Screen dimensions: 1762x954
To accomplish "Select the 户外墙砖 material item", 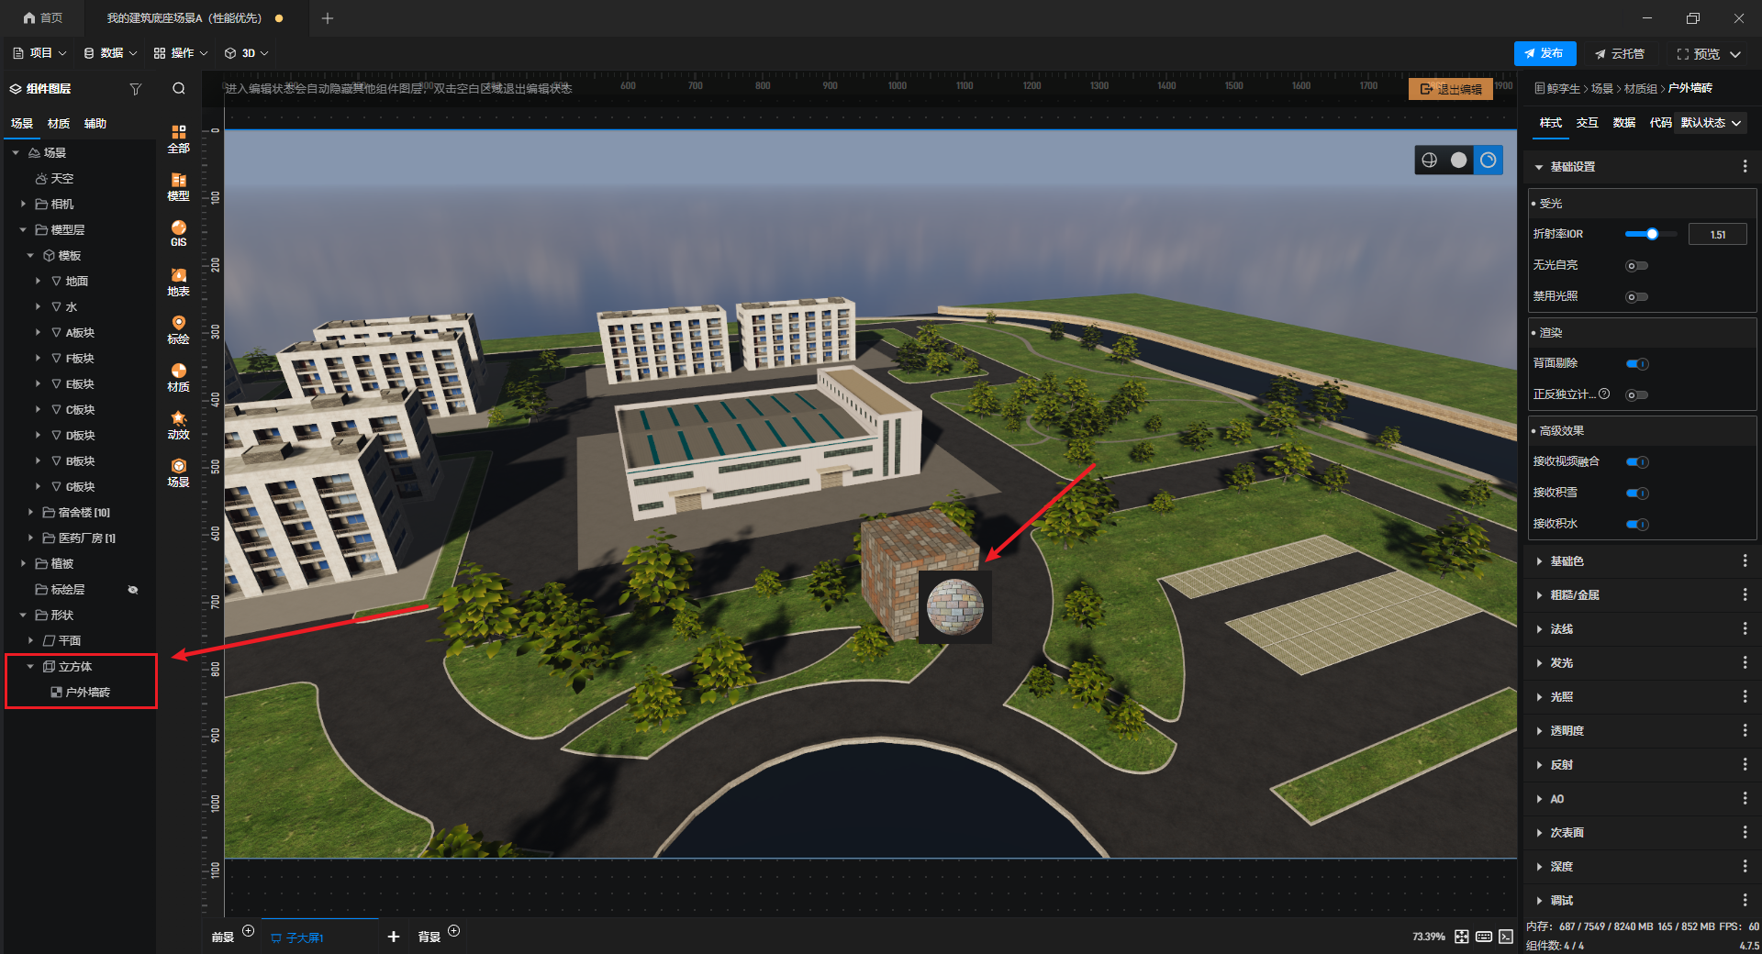I will [80, 693].
